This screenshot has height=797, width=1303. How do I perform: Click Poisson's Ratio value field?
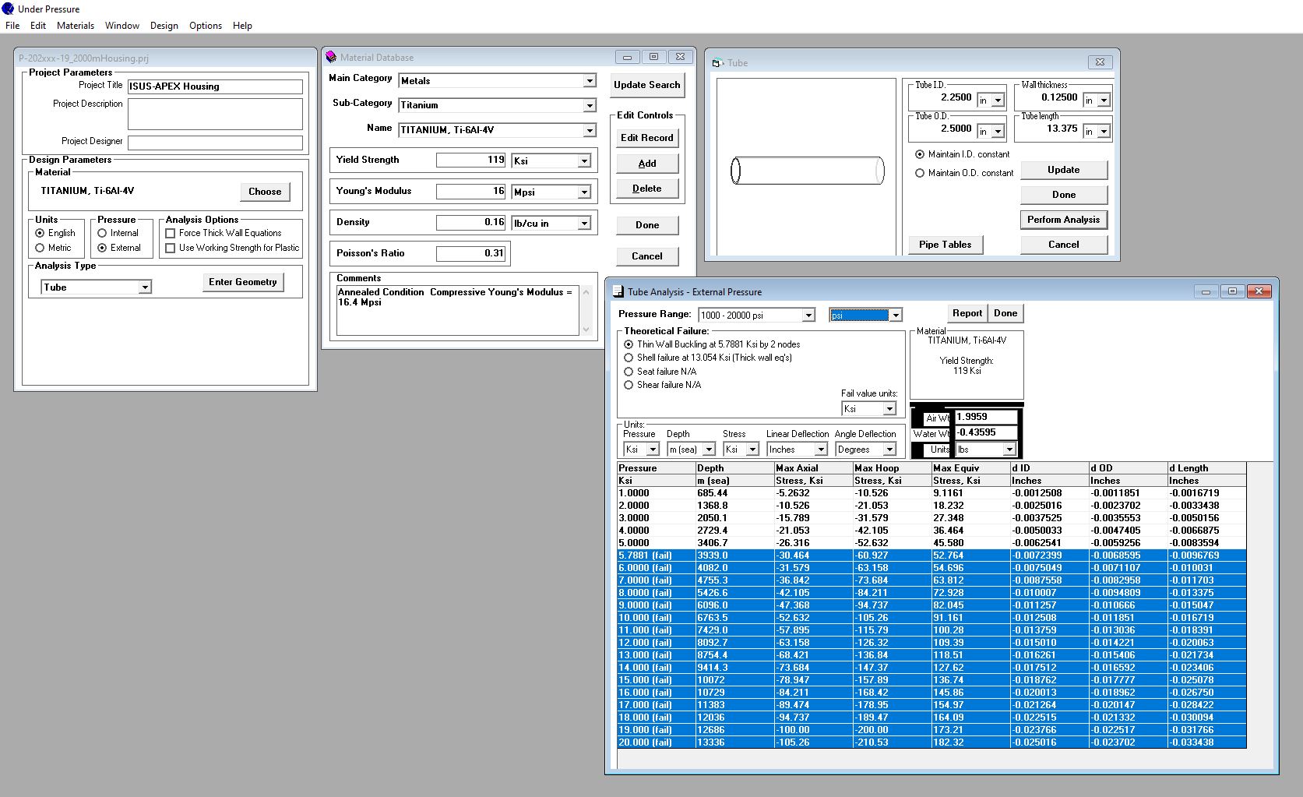click(x=471, y=253)
